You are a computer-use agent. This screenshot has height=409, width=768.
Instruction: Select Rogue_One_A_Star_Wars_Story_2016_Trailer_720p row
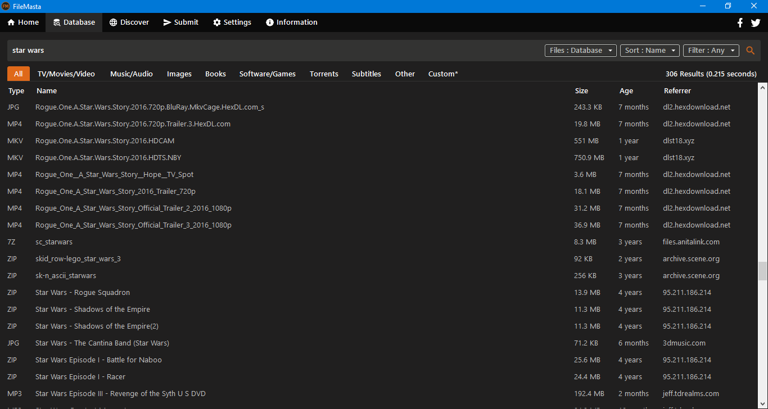click(x=379, y=192)
